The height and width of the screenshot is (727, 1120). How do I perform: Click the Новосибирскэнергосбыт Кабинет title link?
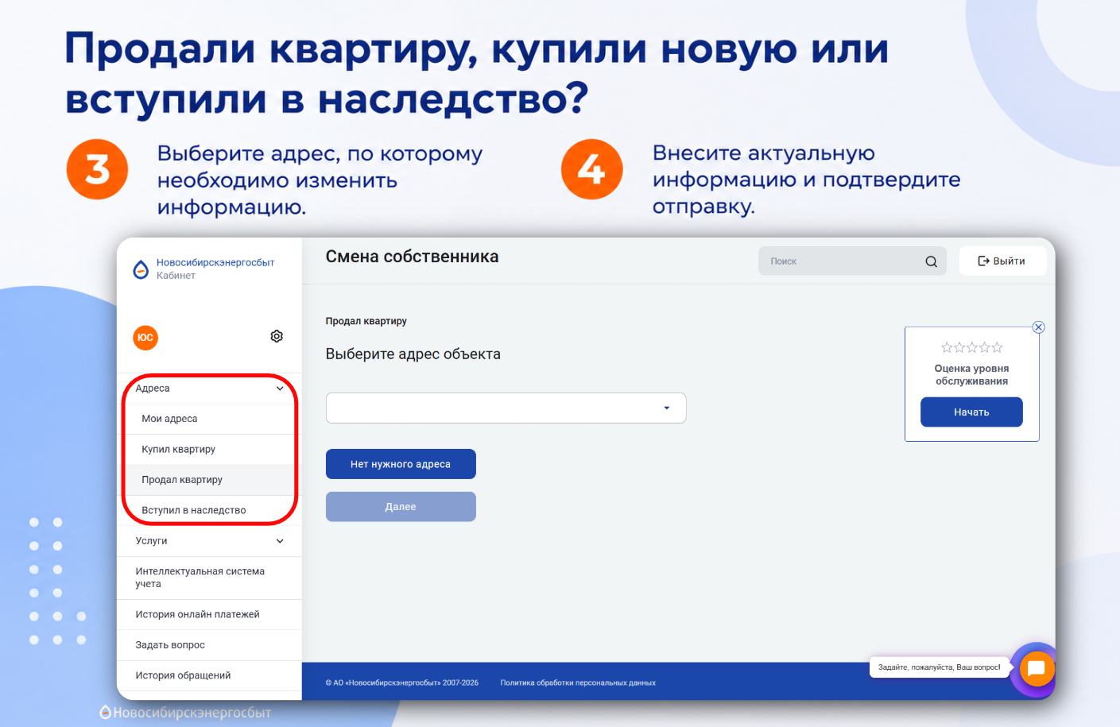(x=215, y=269)
